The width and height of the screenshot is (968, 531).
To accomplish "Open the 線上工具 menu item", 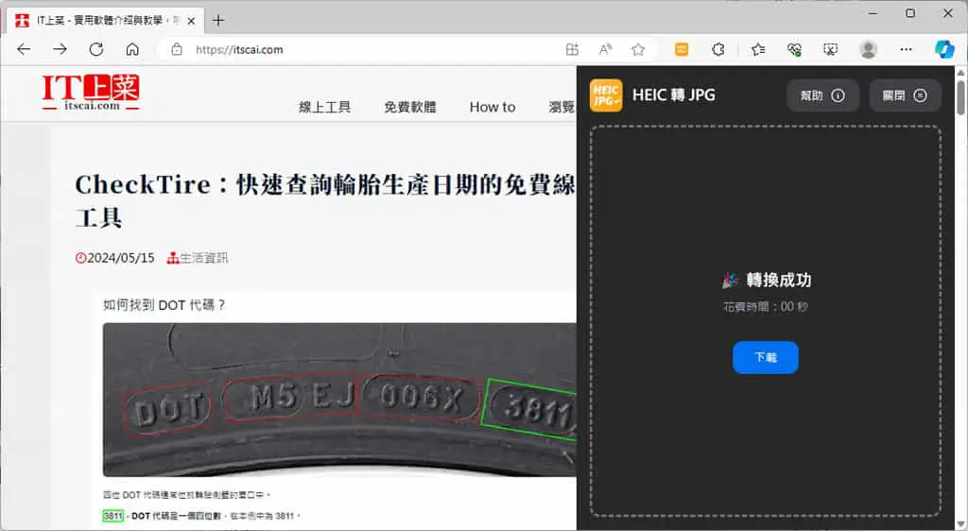I will click(325, 108).
